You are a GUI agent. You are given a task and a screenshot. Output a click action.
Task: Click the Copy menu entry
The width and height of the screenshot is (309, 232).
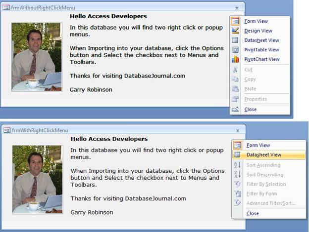(x=250, y=79)
